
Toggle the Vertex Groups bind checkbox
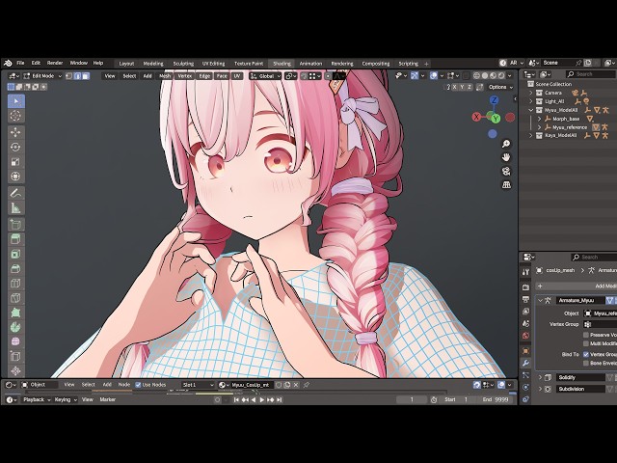586,354
